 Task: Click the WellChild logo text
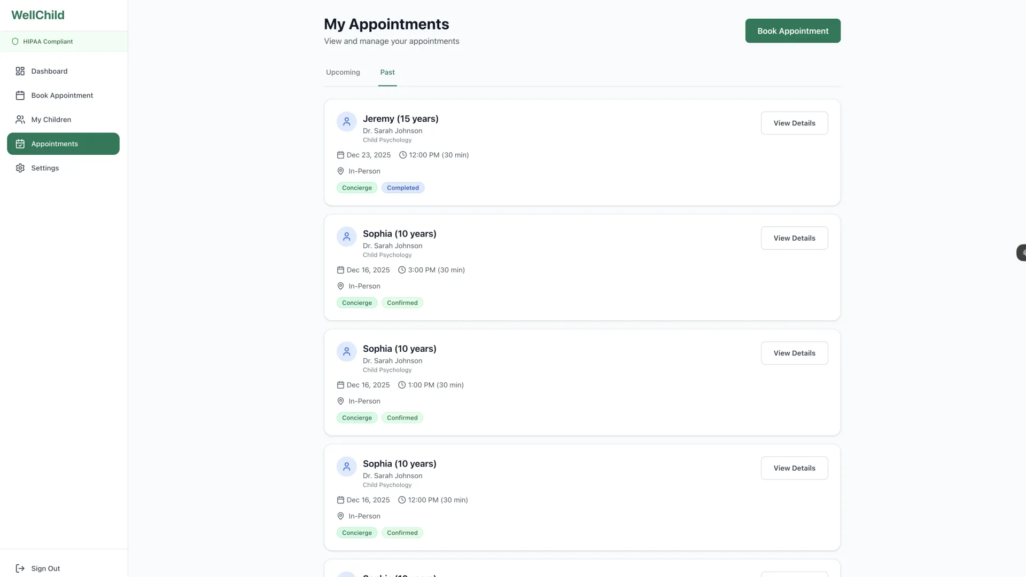[x=38, y=15]
